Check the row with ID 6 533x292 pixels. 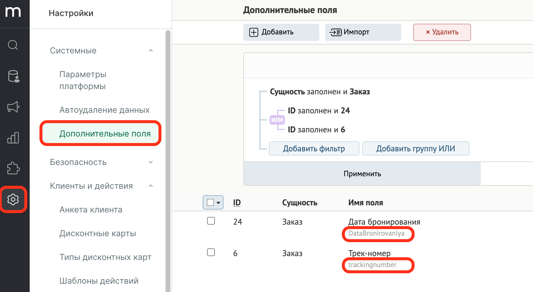(211, 252)
